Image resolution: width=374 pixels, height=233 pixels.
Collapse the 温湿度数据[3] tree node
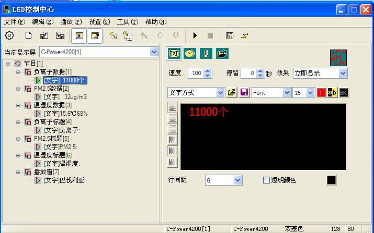[x=18, y=105]
